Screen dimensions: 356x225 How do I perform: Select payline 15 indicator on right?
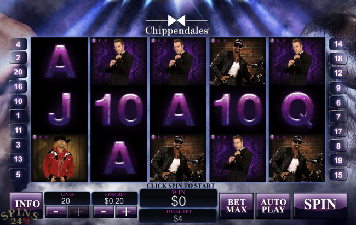[x=338, y=175]
